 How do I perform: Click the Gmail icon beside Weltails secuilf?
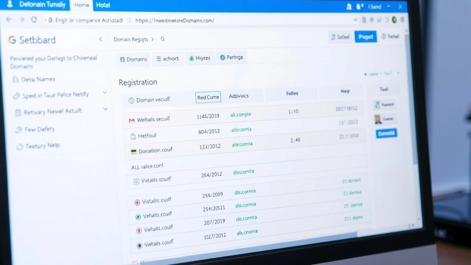click(x=132, y=120)
